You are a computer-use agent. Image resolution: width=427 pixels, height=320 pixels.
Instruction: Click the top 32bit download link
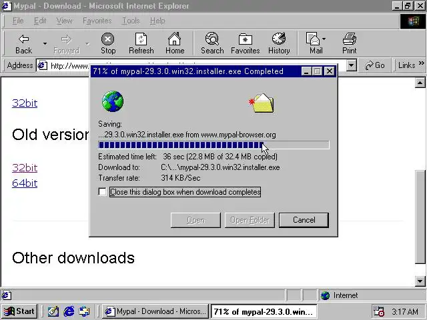tap(25, 103)
